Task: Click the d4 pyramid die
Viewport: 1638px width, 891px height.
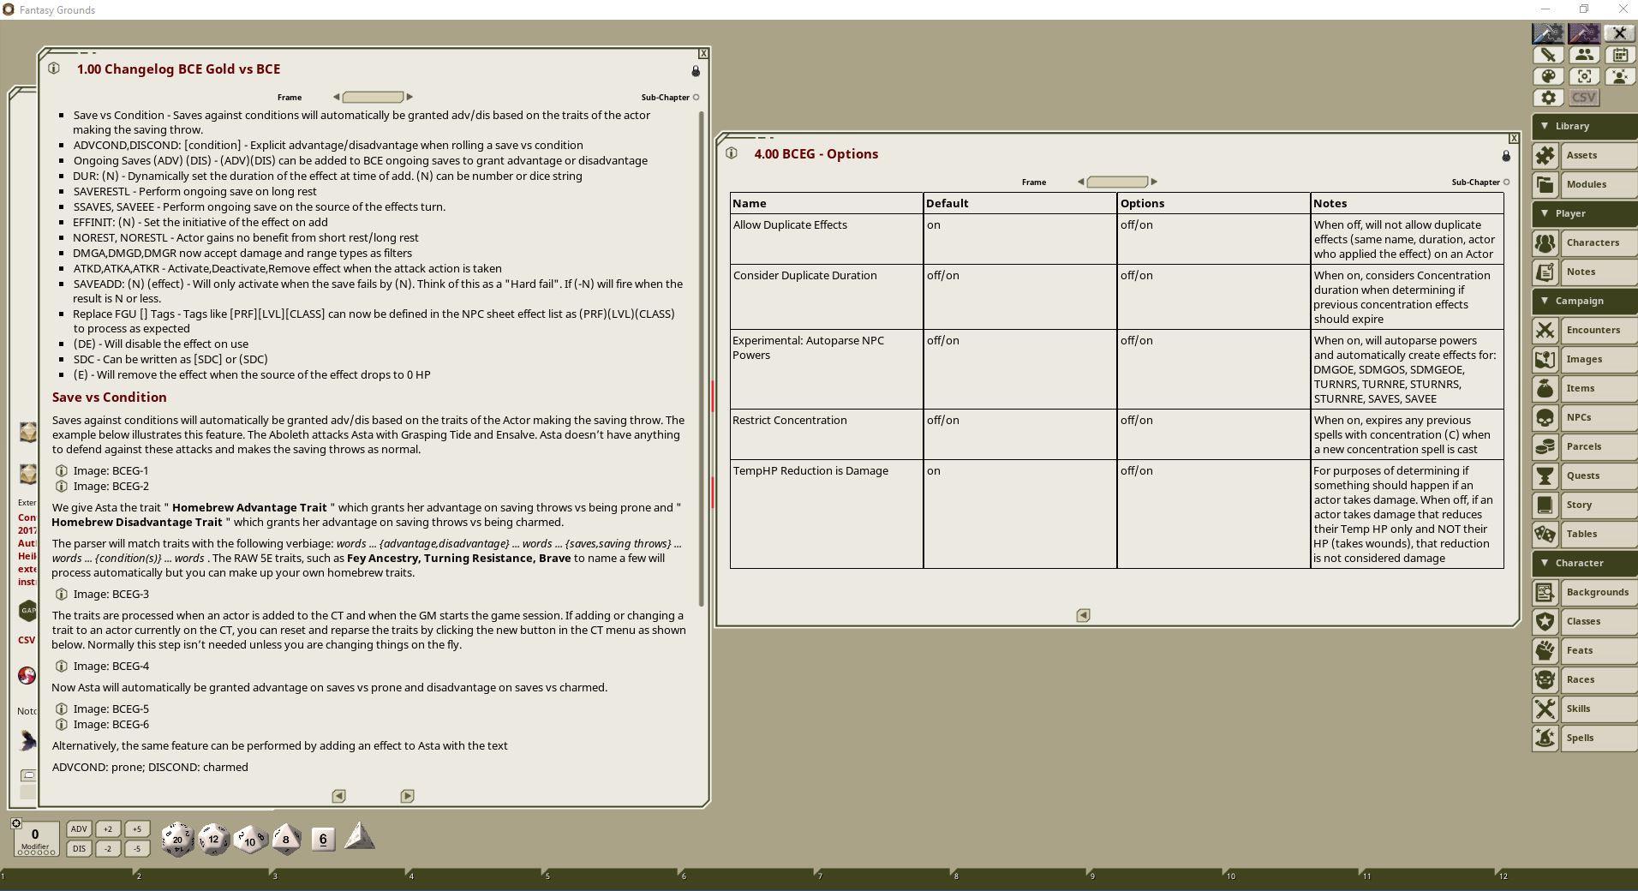Action: coord(359,837)
